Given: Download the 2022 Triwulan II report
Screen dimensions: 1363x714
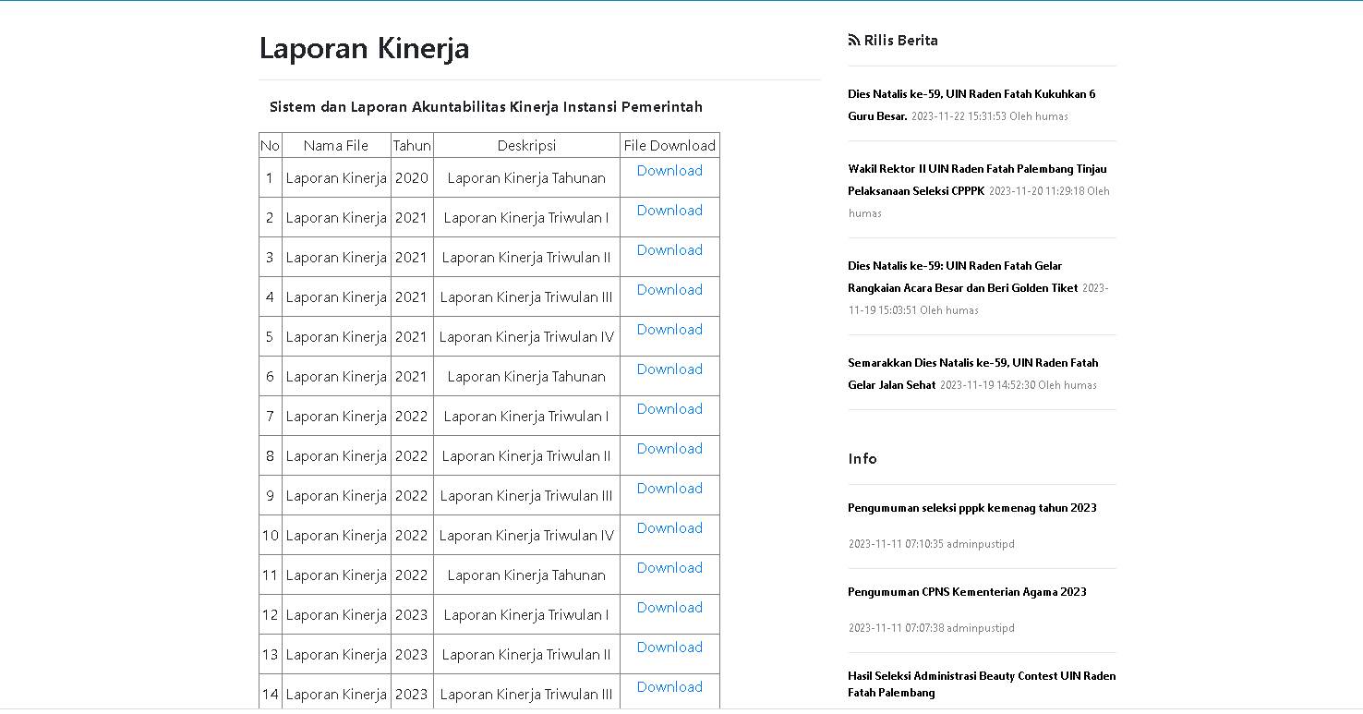Looking at the screenshot, I should (669, 449).
